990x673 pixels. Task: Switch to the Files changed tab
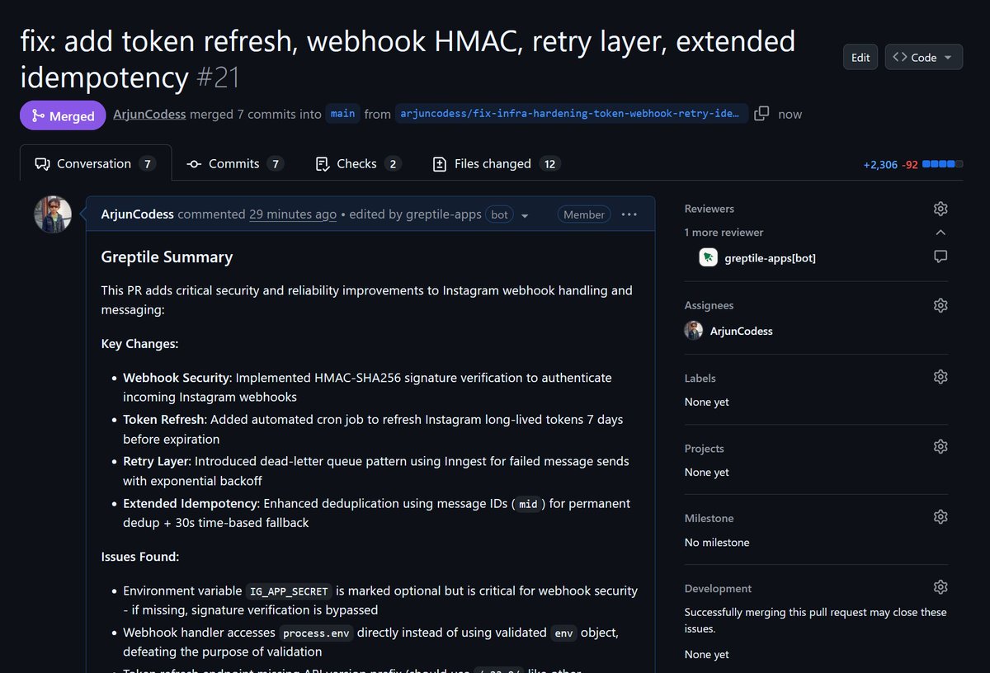click(497, 163)
